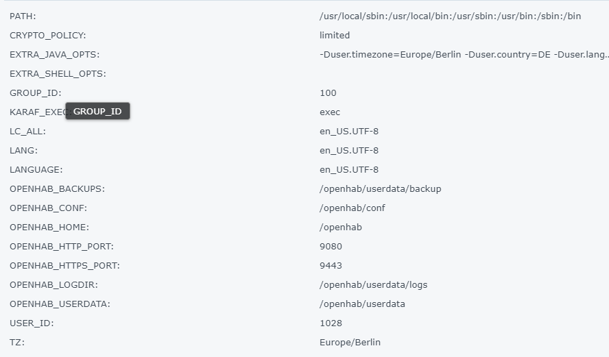Select the USER_ID value 1028
Image resolution: width=609 pixels, height=357 pixels.
tap(331, 323)
